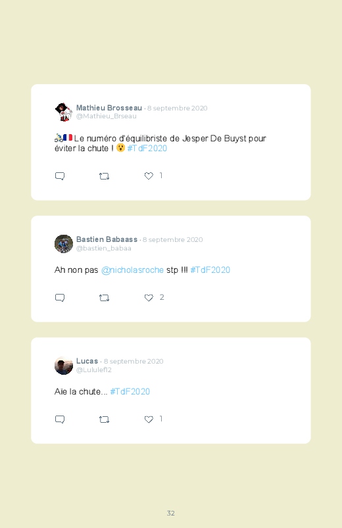Screen dimensions: 342x528
Task: Open the @nicholasroche mention
Action: click(x=132, y=270)
